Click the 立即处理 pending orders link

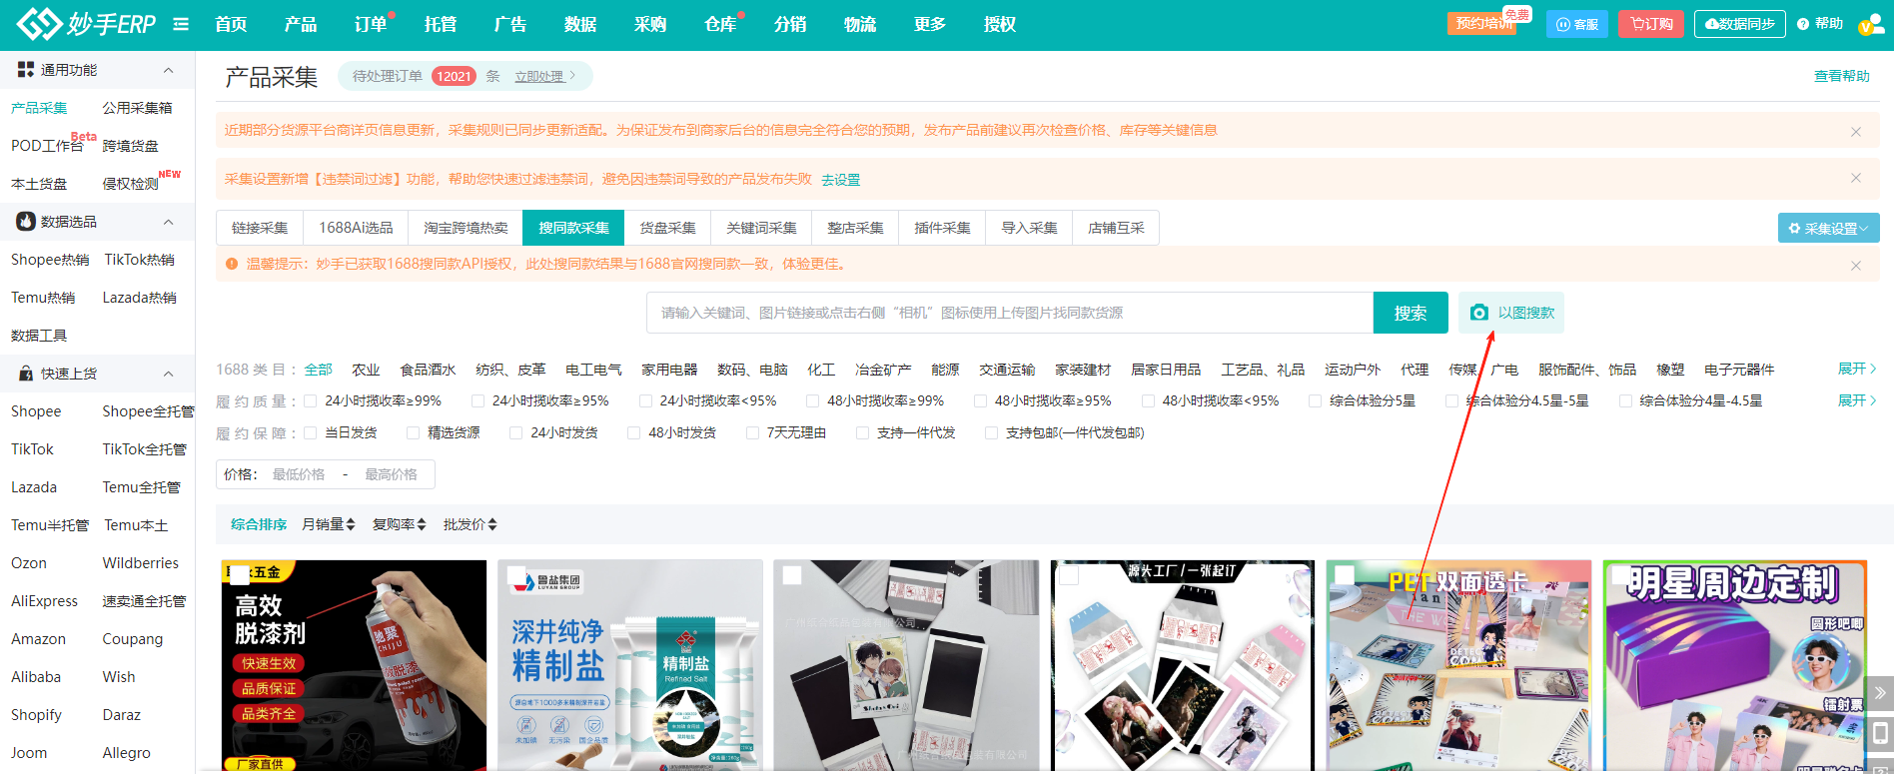[x=540, y=77]
